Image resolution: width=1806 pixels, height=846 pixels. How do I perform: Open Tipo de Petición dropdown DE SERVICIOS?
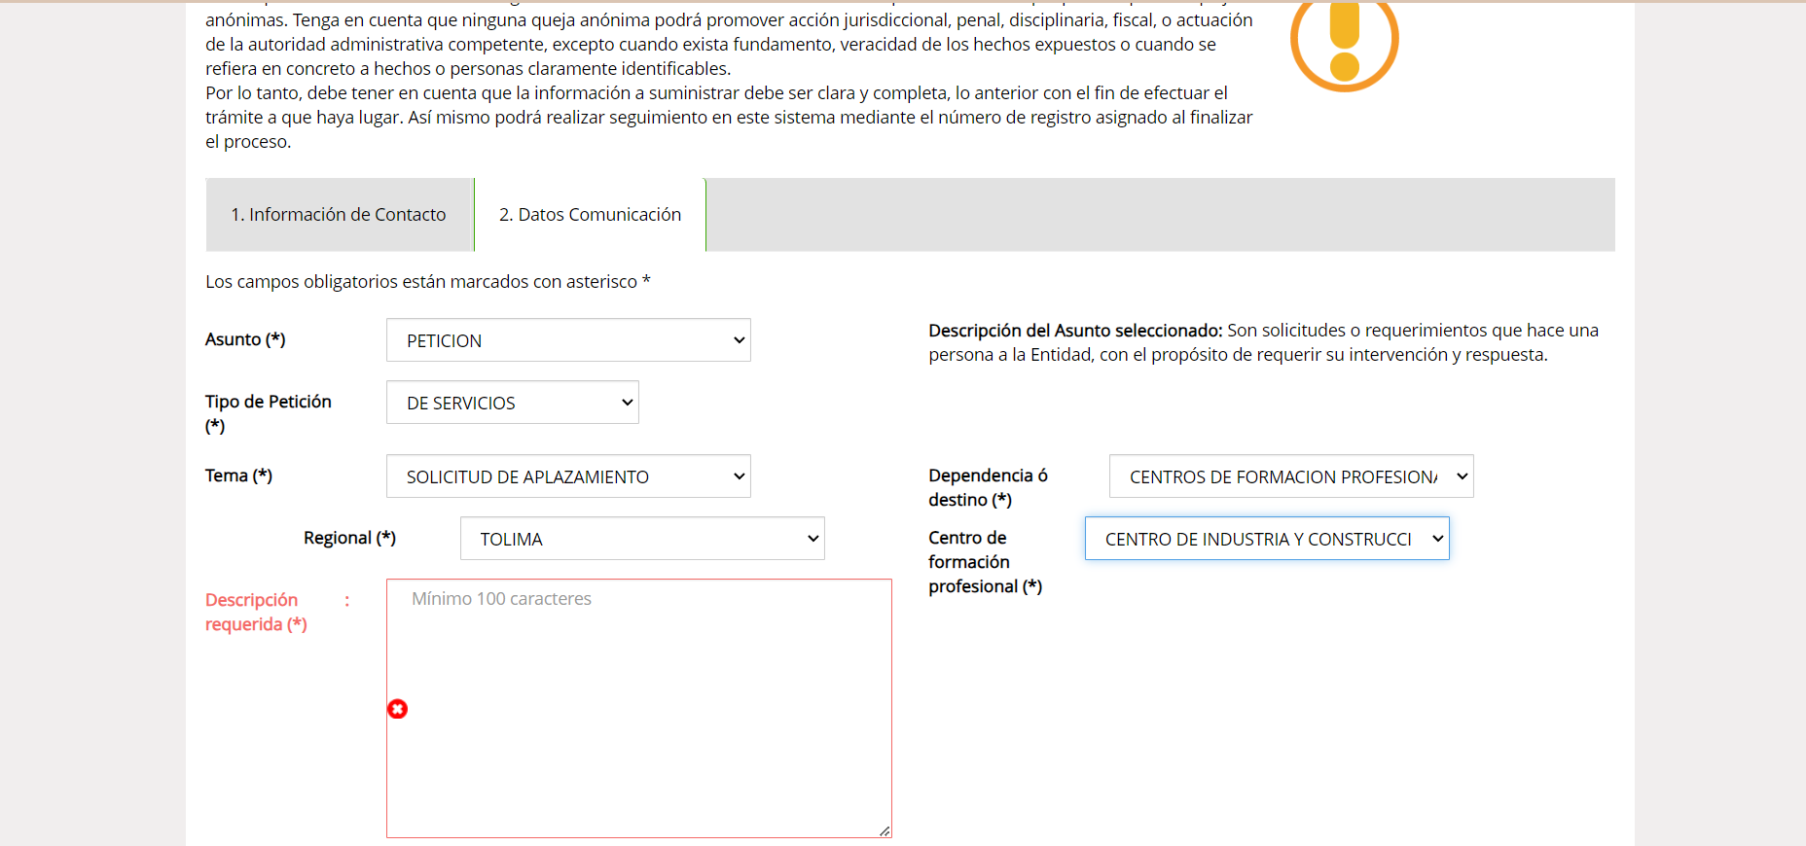512,403
